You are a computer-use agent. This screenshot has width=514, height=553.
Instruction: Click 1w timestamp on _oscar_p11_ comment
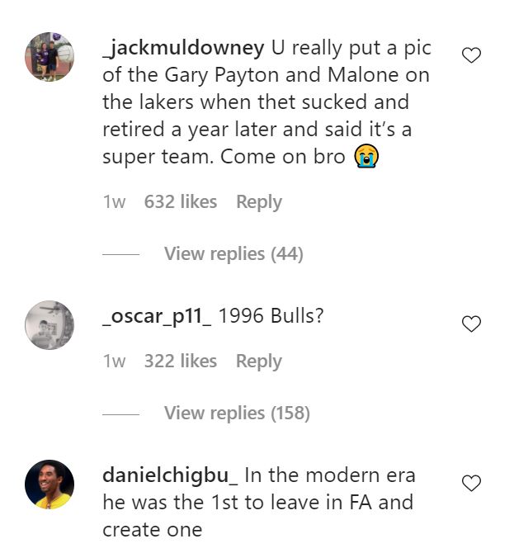(x=114, y=362)
